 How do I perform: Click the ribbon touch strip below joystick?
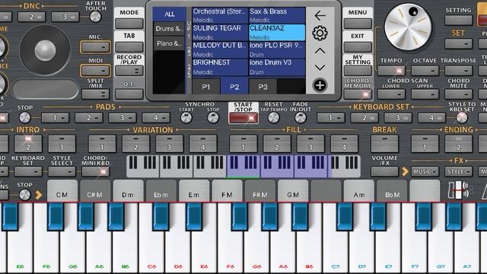[46, 89]
